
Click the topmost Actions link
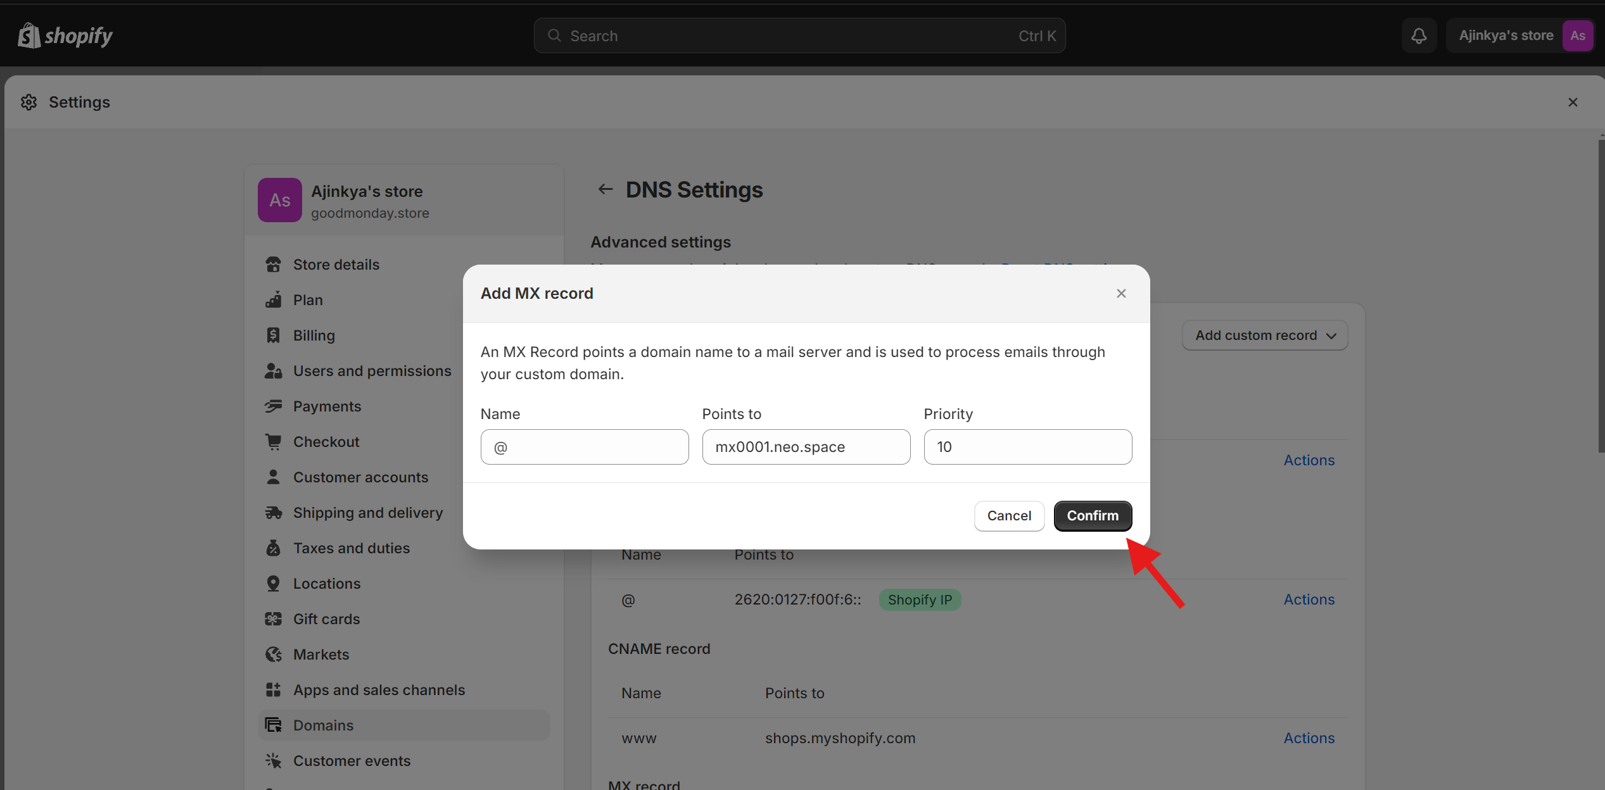(1309, 460)
